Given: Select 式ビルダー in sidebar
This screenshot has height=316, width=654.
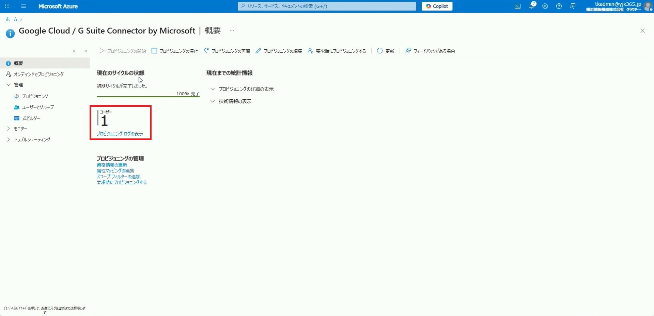Looking at the screenshot, I should (x=31, y=118).
